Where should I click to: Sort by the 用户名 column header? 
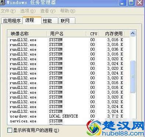click(66, 34)
